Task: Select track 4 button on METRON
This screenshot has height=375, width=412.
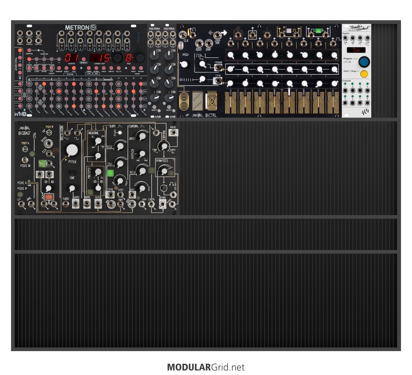Action: click(x=20, y=106)
